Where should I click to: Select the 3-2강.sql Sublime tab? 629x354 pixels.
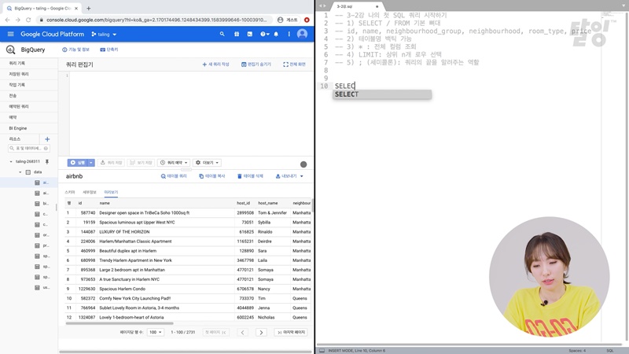tap(356, 6)
